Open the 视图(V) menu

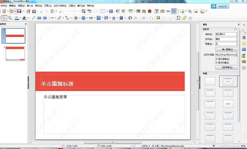pos(21,6)
